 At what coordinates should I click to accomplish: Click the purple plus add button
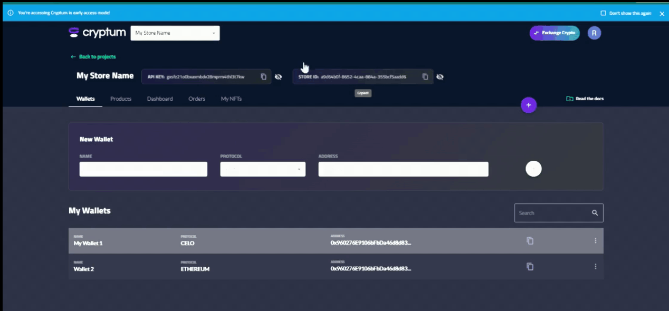click(x=529, y=105)
